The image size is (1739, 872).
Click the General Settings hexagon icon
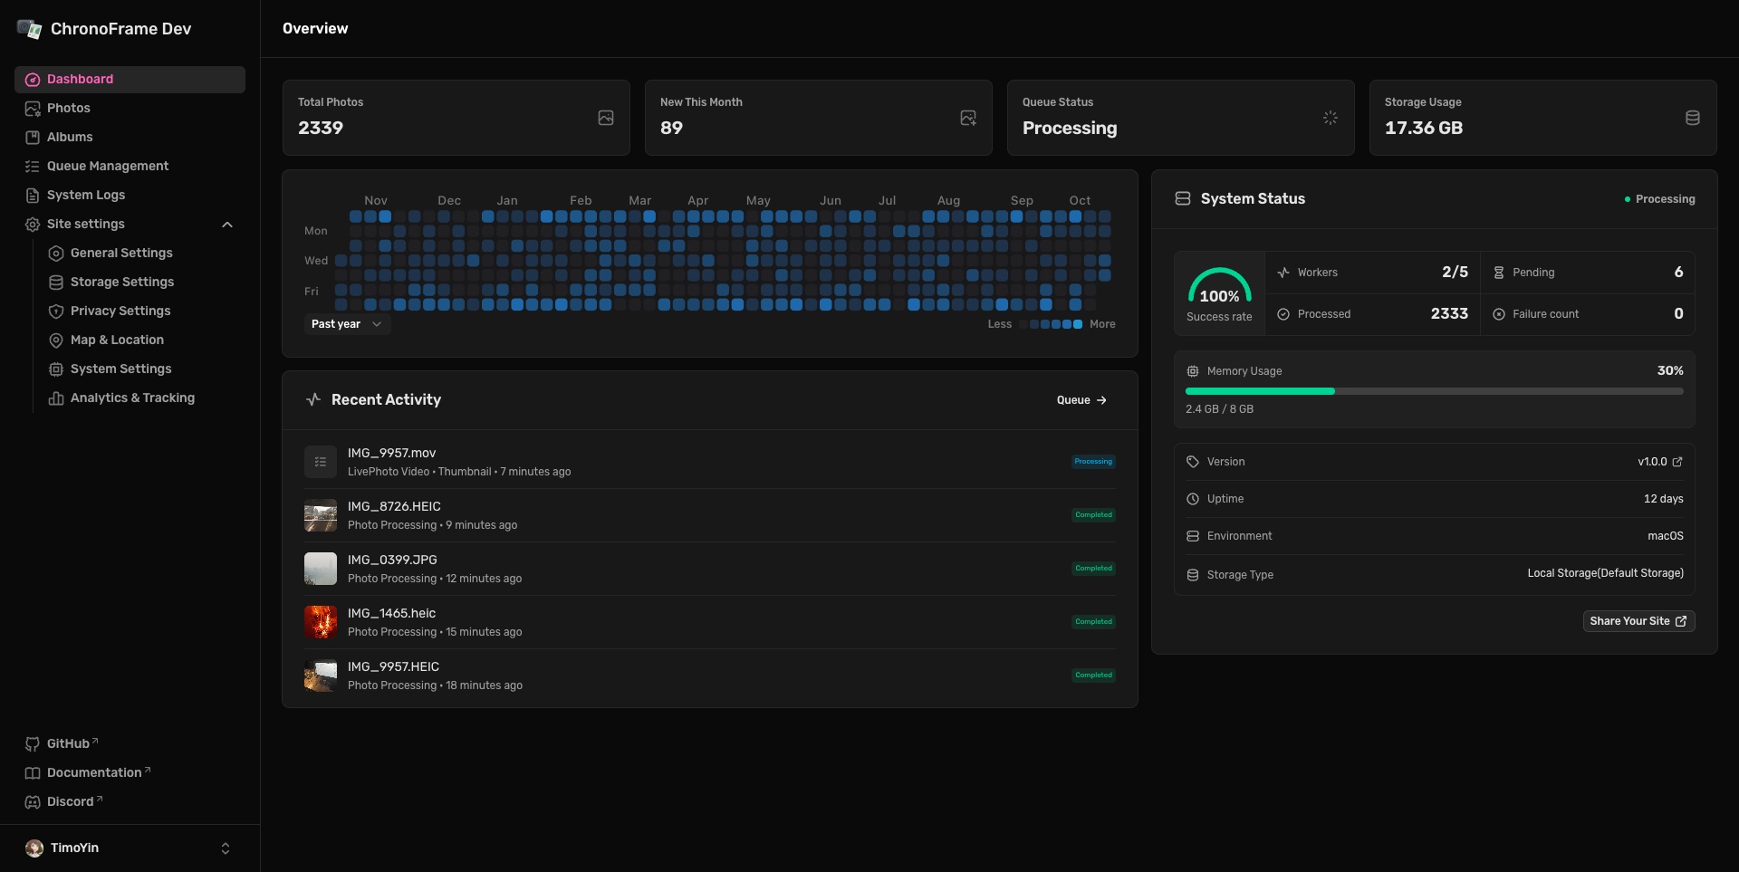(x=56, y=254)
